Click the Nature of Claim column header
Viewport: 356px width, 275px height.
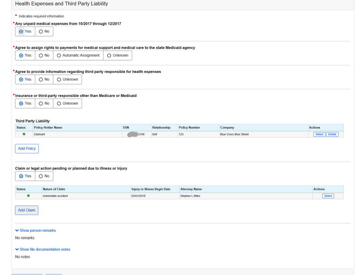(54, 189)
